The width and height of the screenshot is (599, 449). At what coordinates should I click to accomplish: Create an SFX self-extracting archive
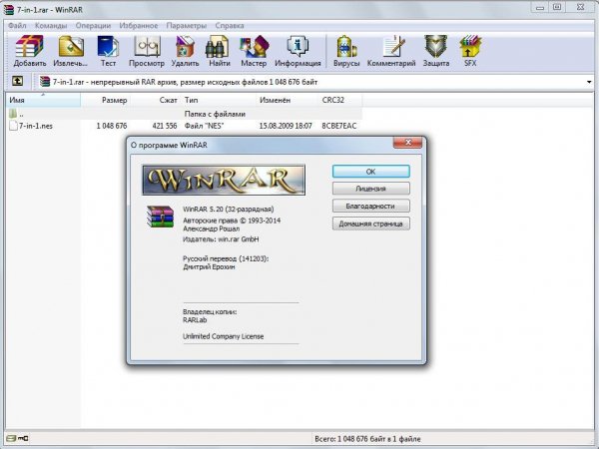click(470, 51)
